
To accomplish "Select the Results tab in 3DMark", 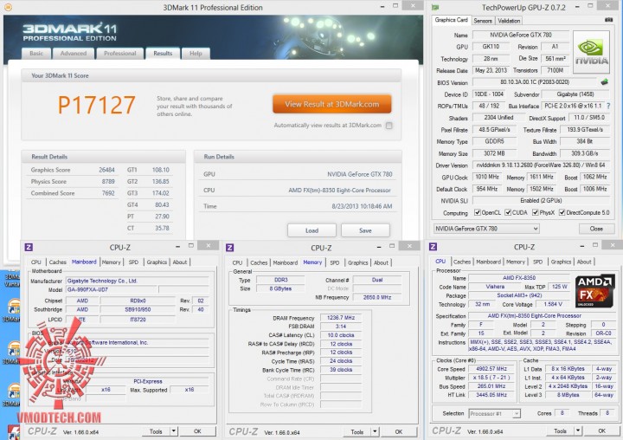I will (x=163, y=54).
